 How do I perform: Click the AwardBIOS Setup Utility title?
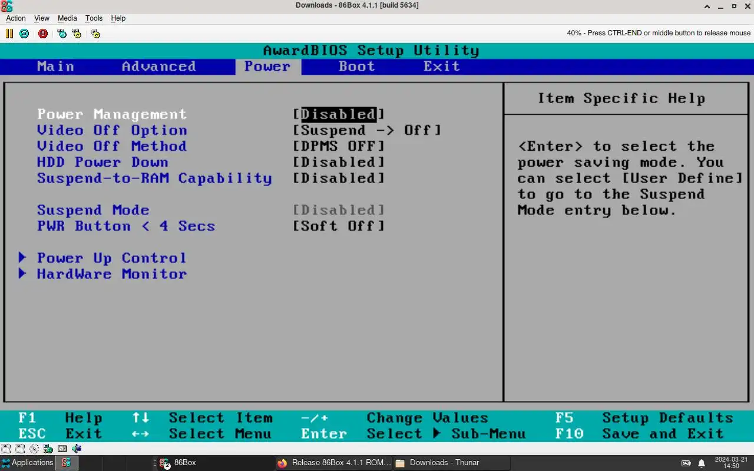coord(371,51)
